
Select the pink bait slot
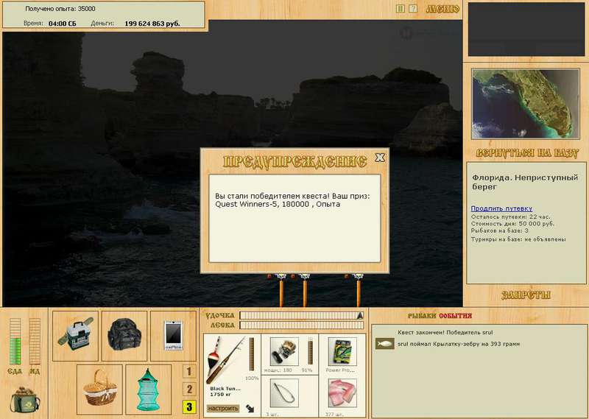click(342, 393)
